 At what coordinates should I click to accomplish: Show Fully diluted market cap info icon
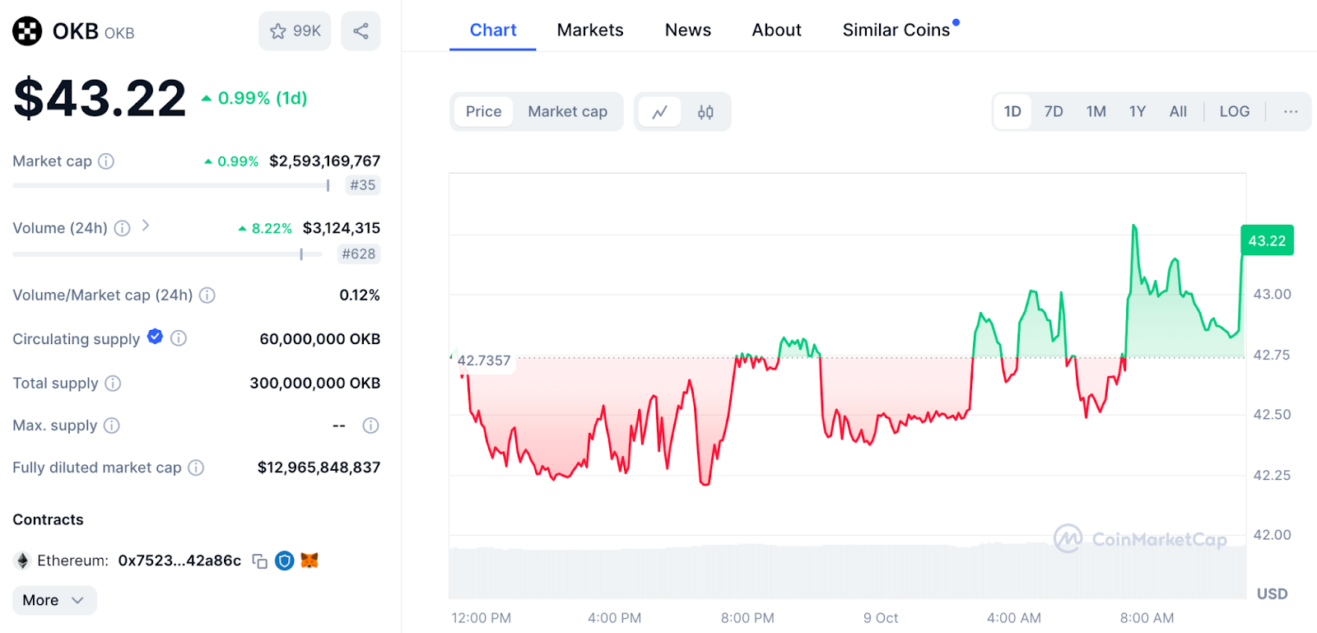196,468
